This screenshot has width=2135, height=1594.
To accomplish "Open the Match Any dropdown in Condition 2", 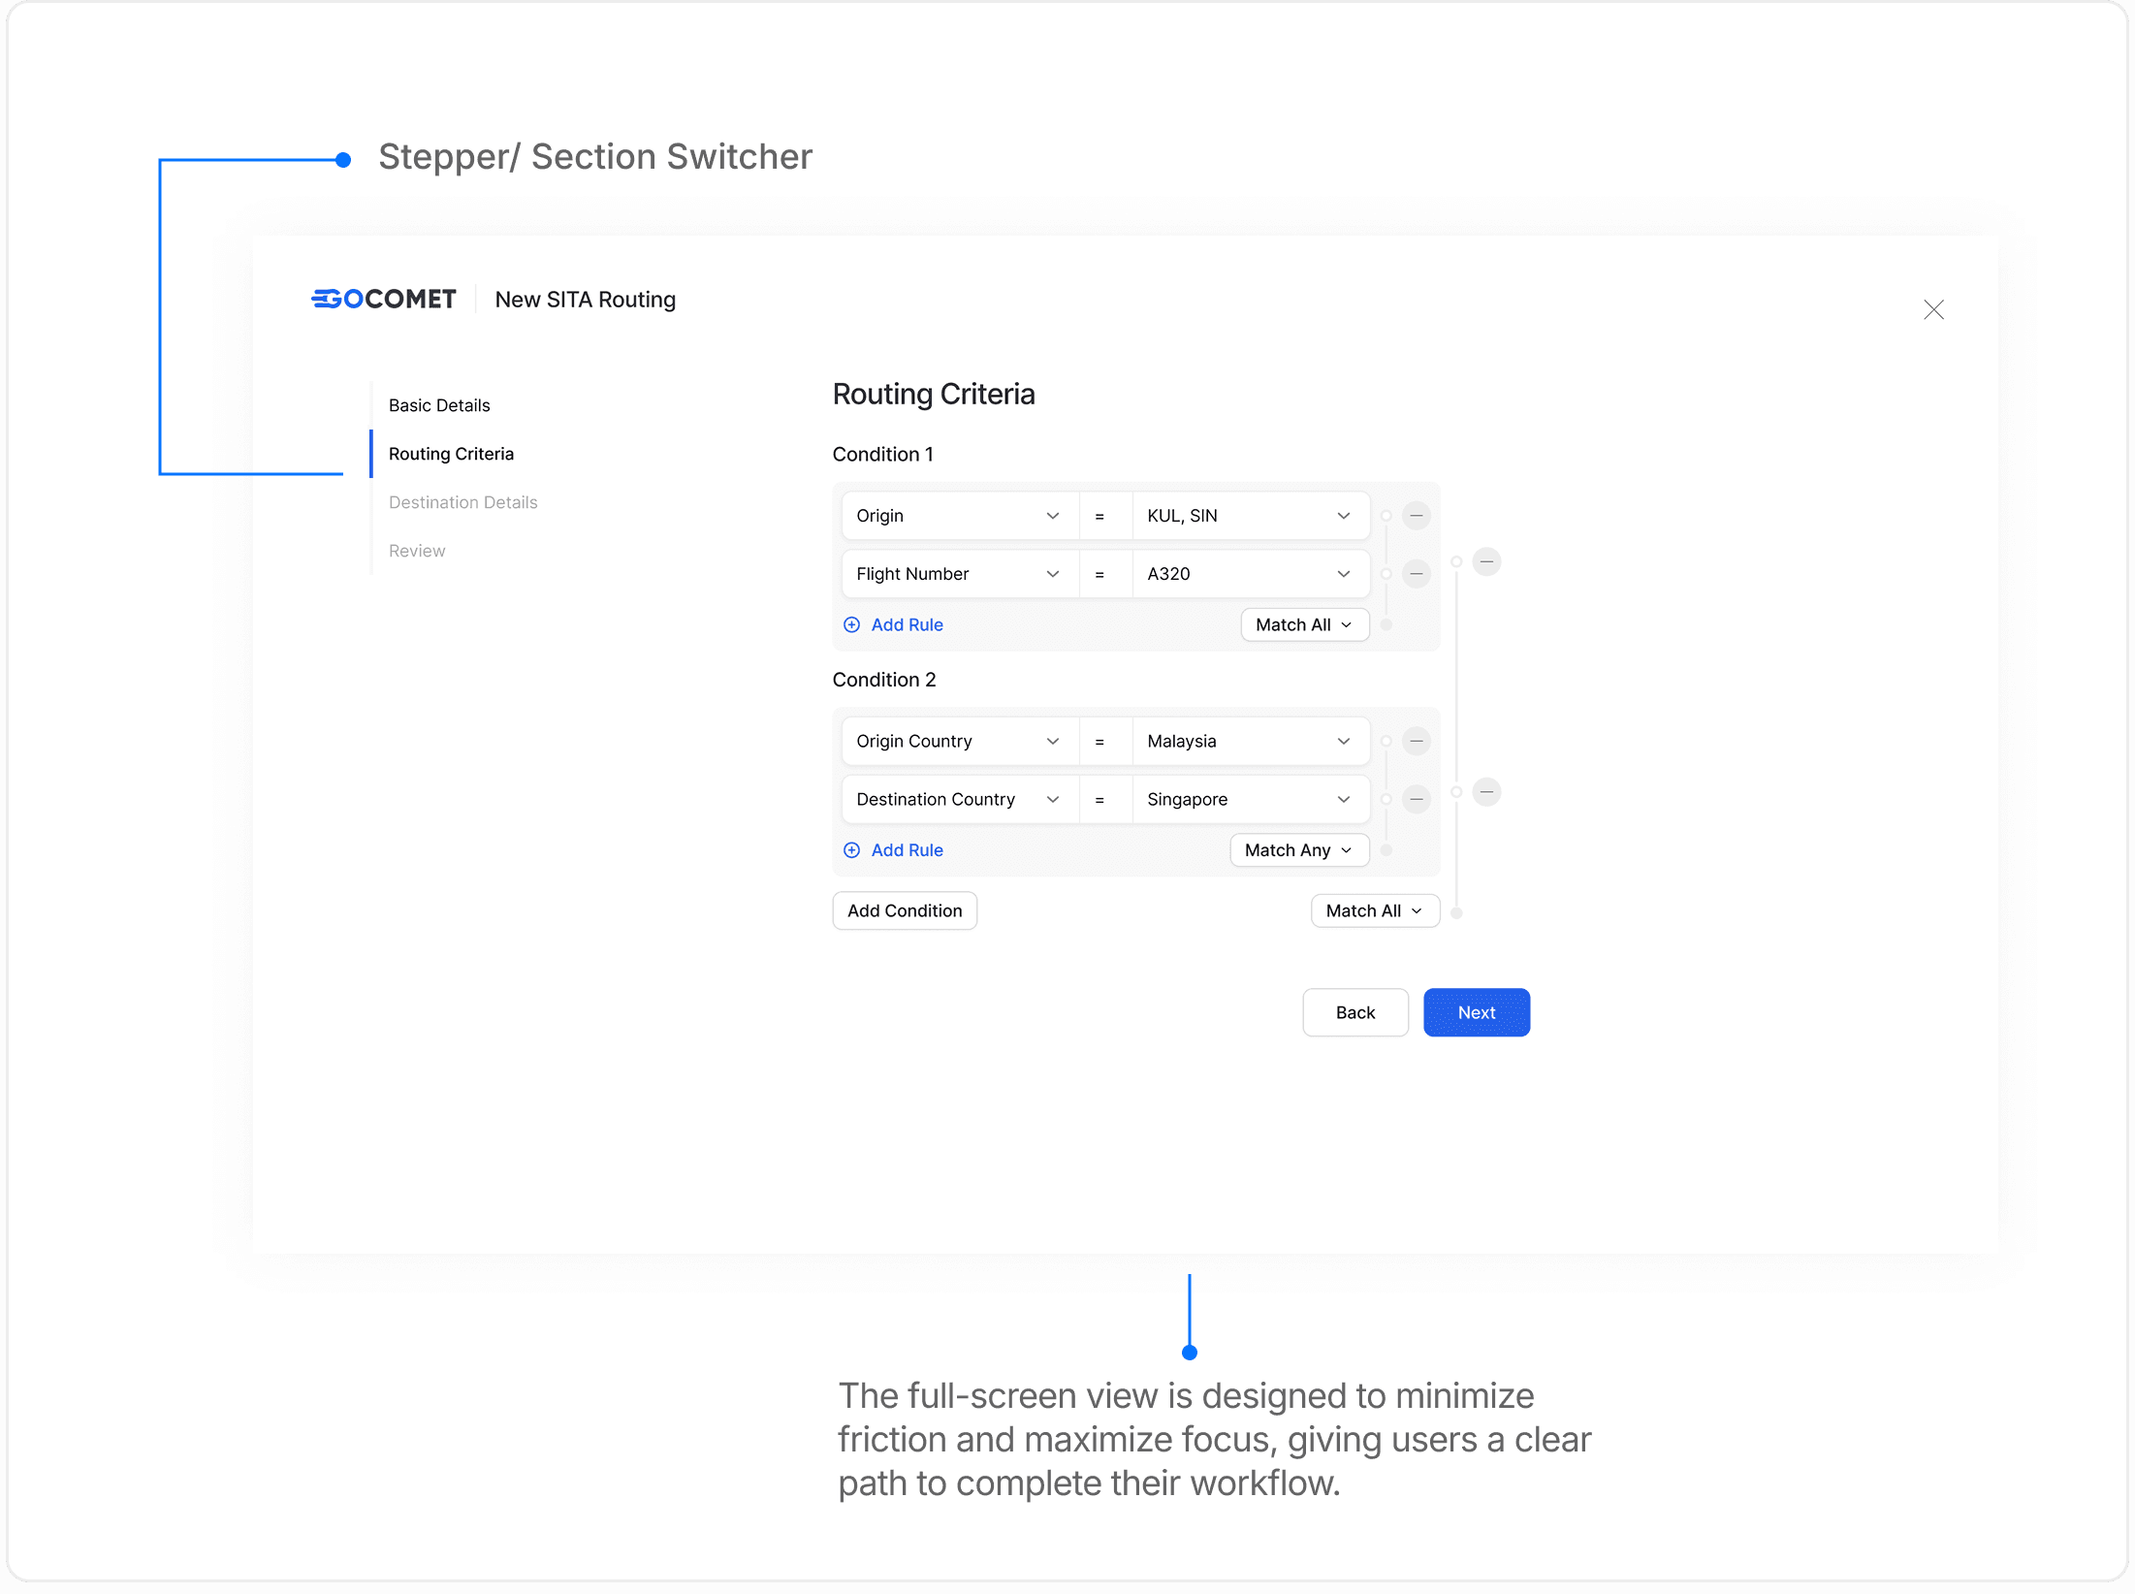I will [x=1298, y=850].
